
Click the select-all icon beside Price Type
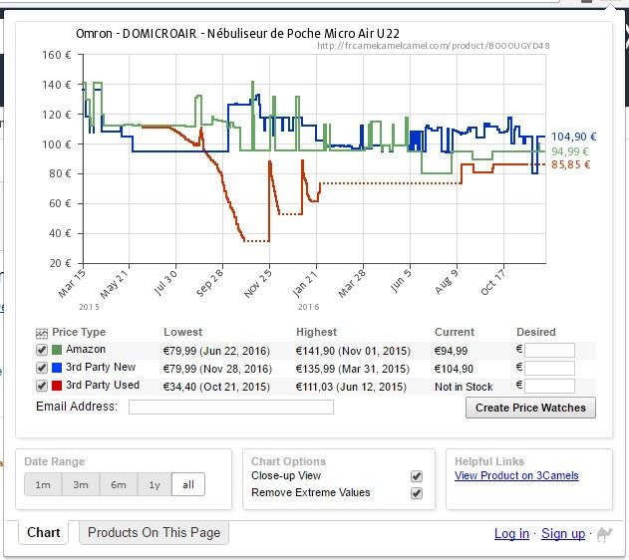point(42,333)
